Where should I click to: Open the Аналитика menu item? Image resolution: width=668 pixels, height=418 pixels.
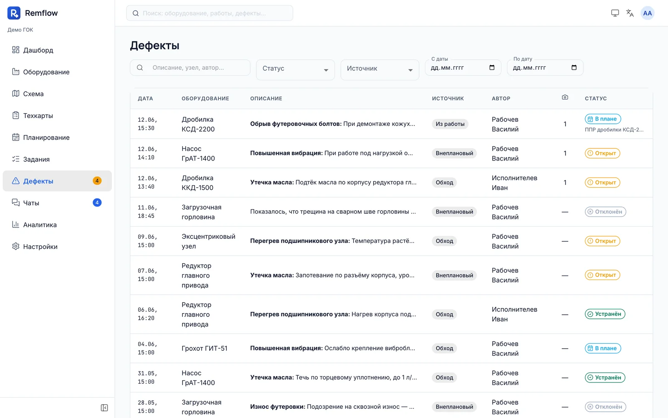tap(57, 224)
